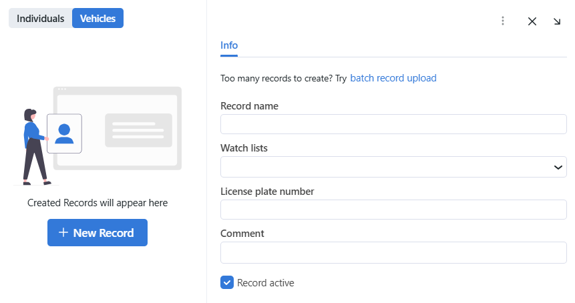This screenshot has height=303, width=575.
Task: Switch to the Individuals tab
Action: click(41, 19)
